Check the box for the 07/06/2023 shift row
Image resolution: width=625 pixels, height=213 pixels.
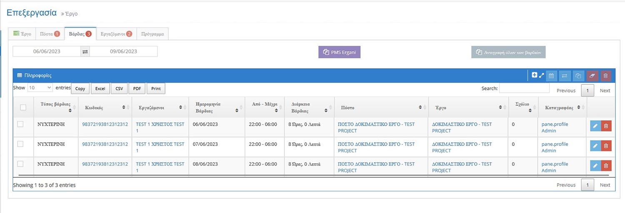[x=20, y=144]
